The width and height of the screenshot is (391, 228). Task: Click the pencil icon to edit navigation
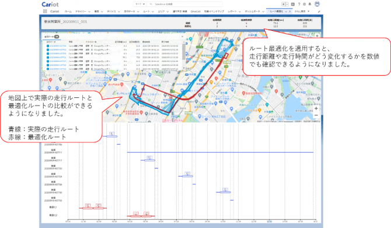pyautogui.click(x=319, y=12)
